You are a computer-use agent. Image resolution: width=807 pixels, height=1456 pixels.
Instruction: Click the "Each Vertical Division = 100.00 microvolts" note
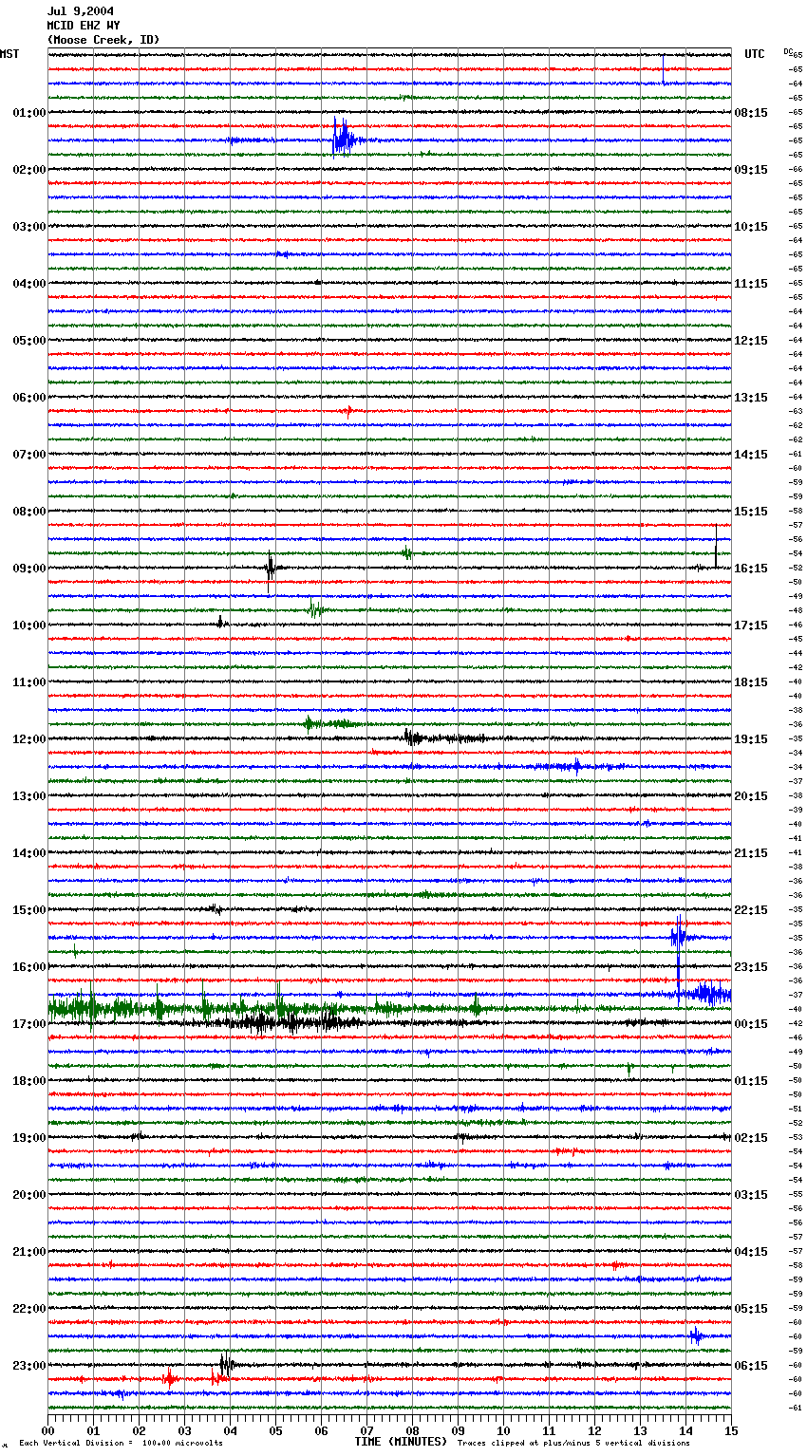[122, 1443]
